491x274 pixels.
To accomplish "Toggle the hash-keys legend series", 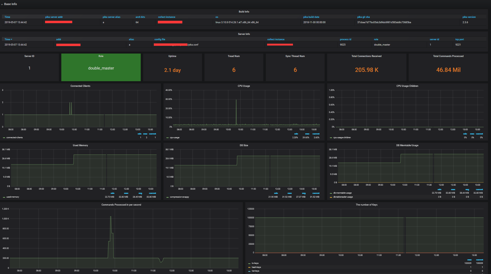I will (x=256, y=267).
